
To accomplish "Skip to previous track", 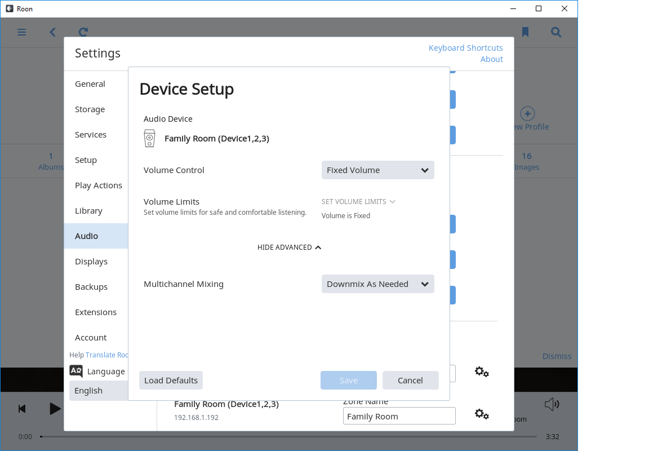I will click(x=22, y=409).
